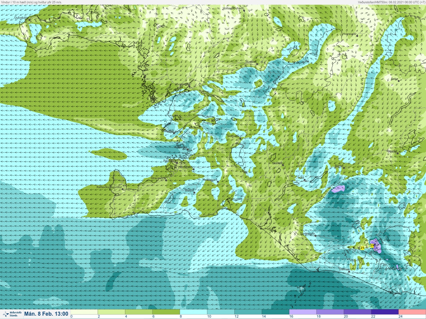
Task: Click the wind description header text
Action: tap(31, 2)
